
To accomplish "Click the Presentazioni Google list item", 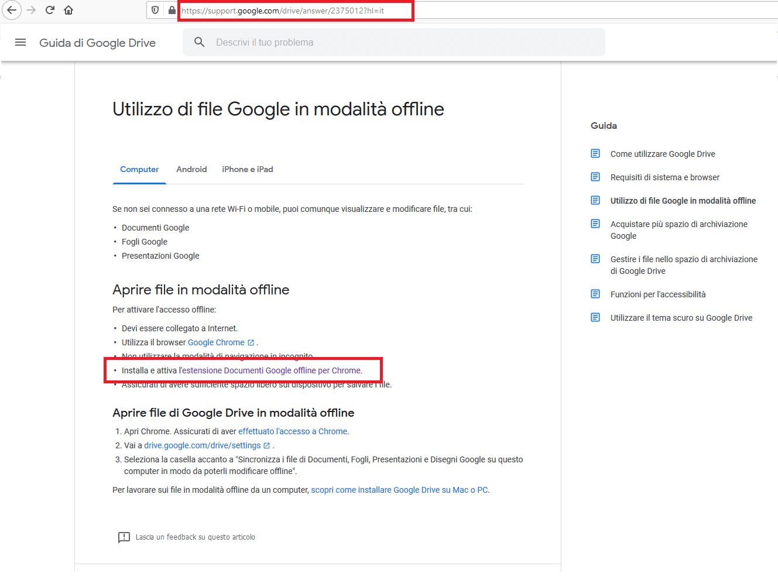I will pos(160,256).
